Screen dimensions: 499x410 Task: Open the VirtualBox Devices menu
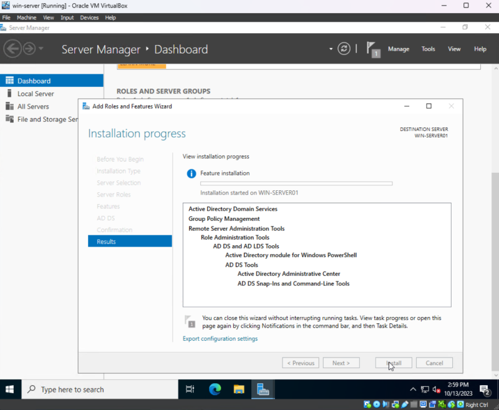(x=89, y=17)
